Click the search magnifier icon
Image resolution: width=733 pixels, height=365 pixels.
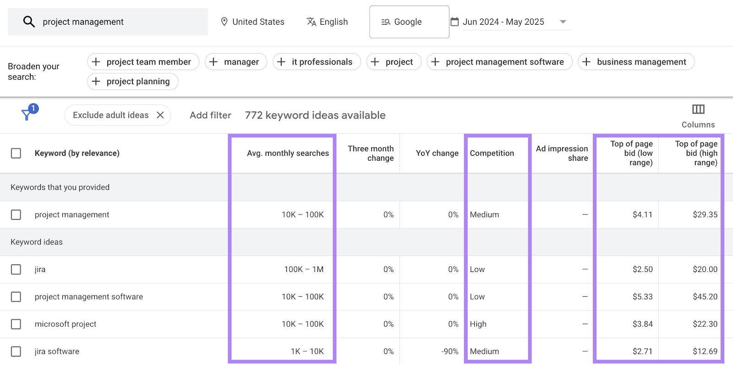click(x=29, y=22)
